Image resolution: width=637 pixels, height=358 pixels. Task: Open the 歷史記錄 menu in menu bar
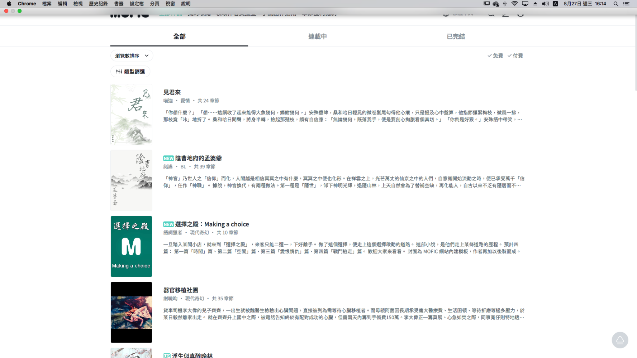98,4
